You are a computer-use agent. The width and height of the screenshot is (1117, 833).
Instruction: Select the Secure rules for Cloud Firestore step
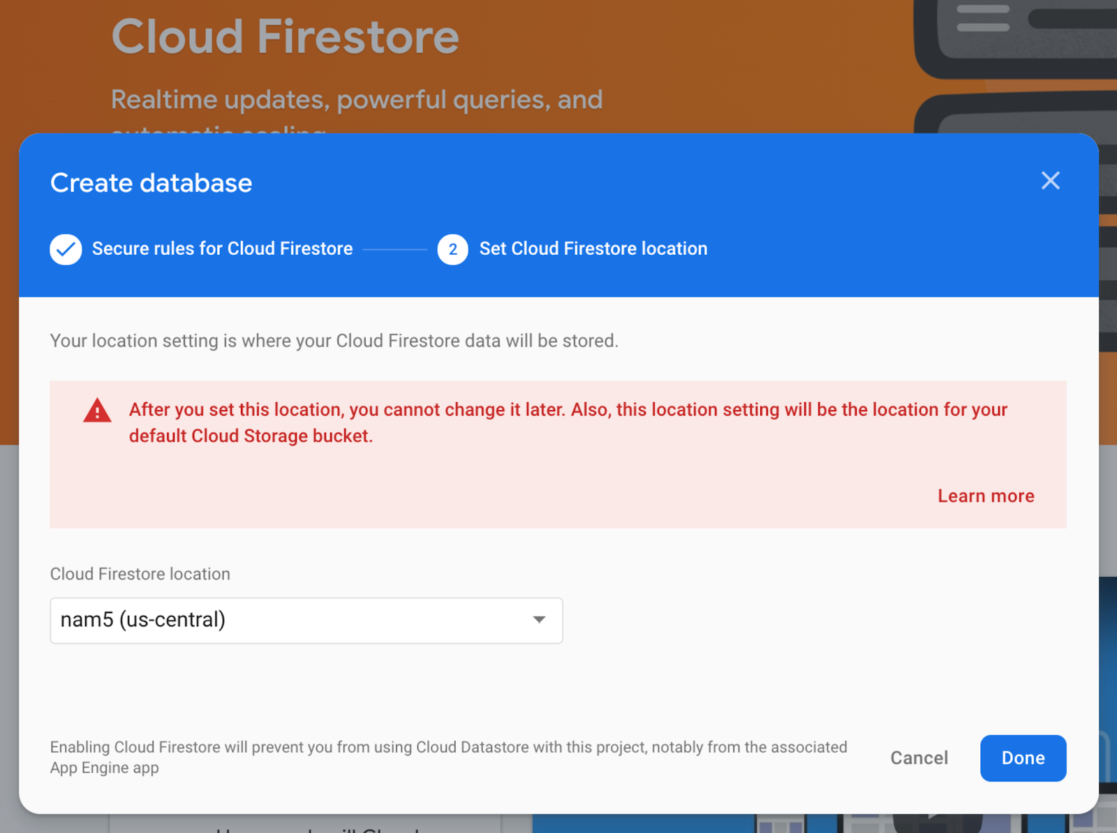pos(222,249)
